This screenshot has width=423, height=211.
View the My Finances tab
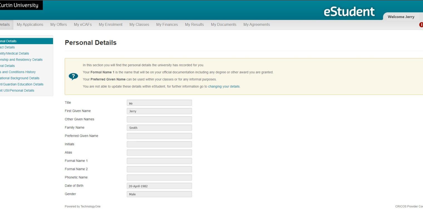tap(167, 24)
